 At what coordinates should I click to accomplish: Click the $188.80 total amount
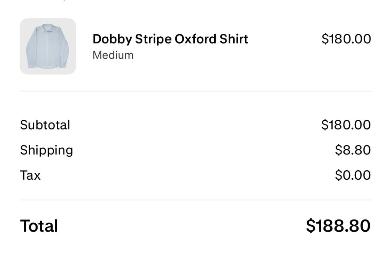pyautogui.click(x=338, y=226)
